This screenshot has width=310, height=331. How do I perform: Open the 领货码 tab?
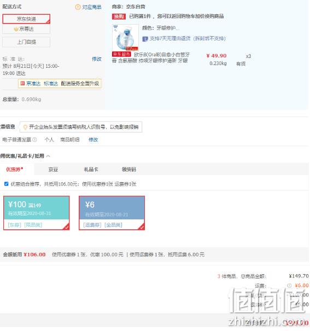click(x=129, y=169)
